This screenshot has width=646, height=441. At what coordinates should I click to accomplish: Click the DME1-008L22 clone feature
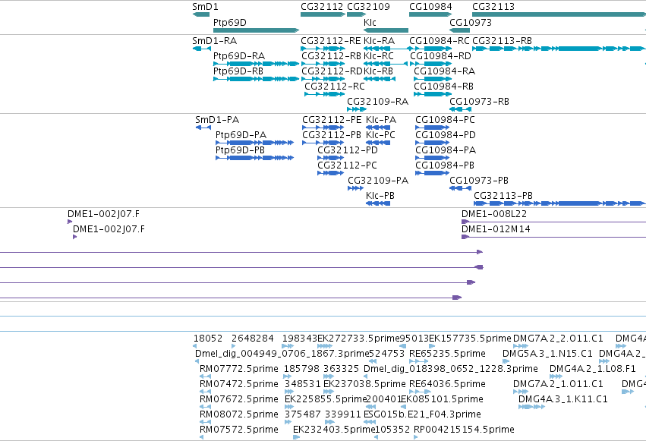click(x=553, y=222)
